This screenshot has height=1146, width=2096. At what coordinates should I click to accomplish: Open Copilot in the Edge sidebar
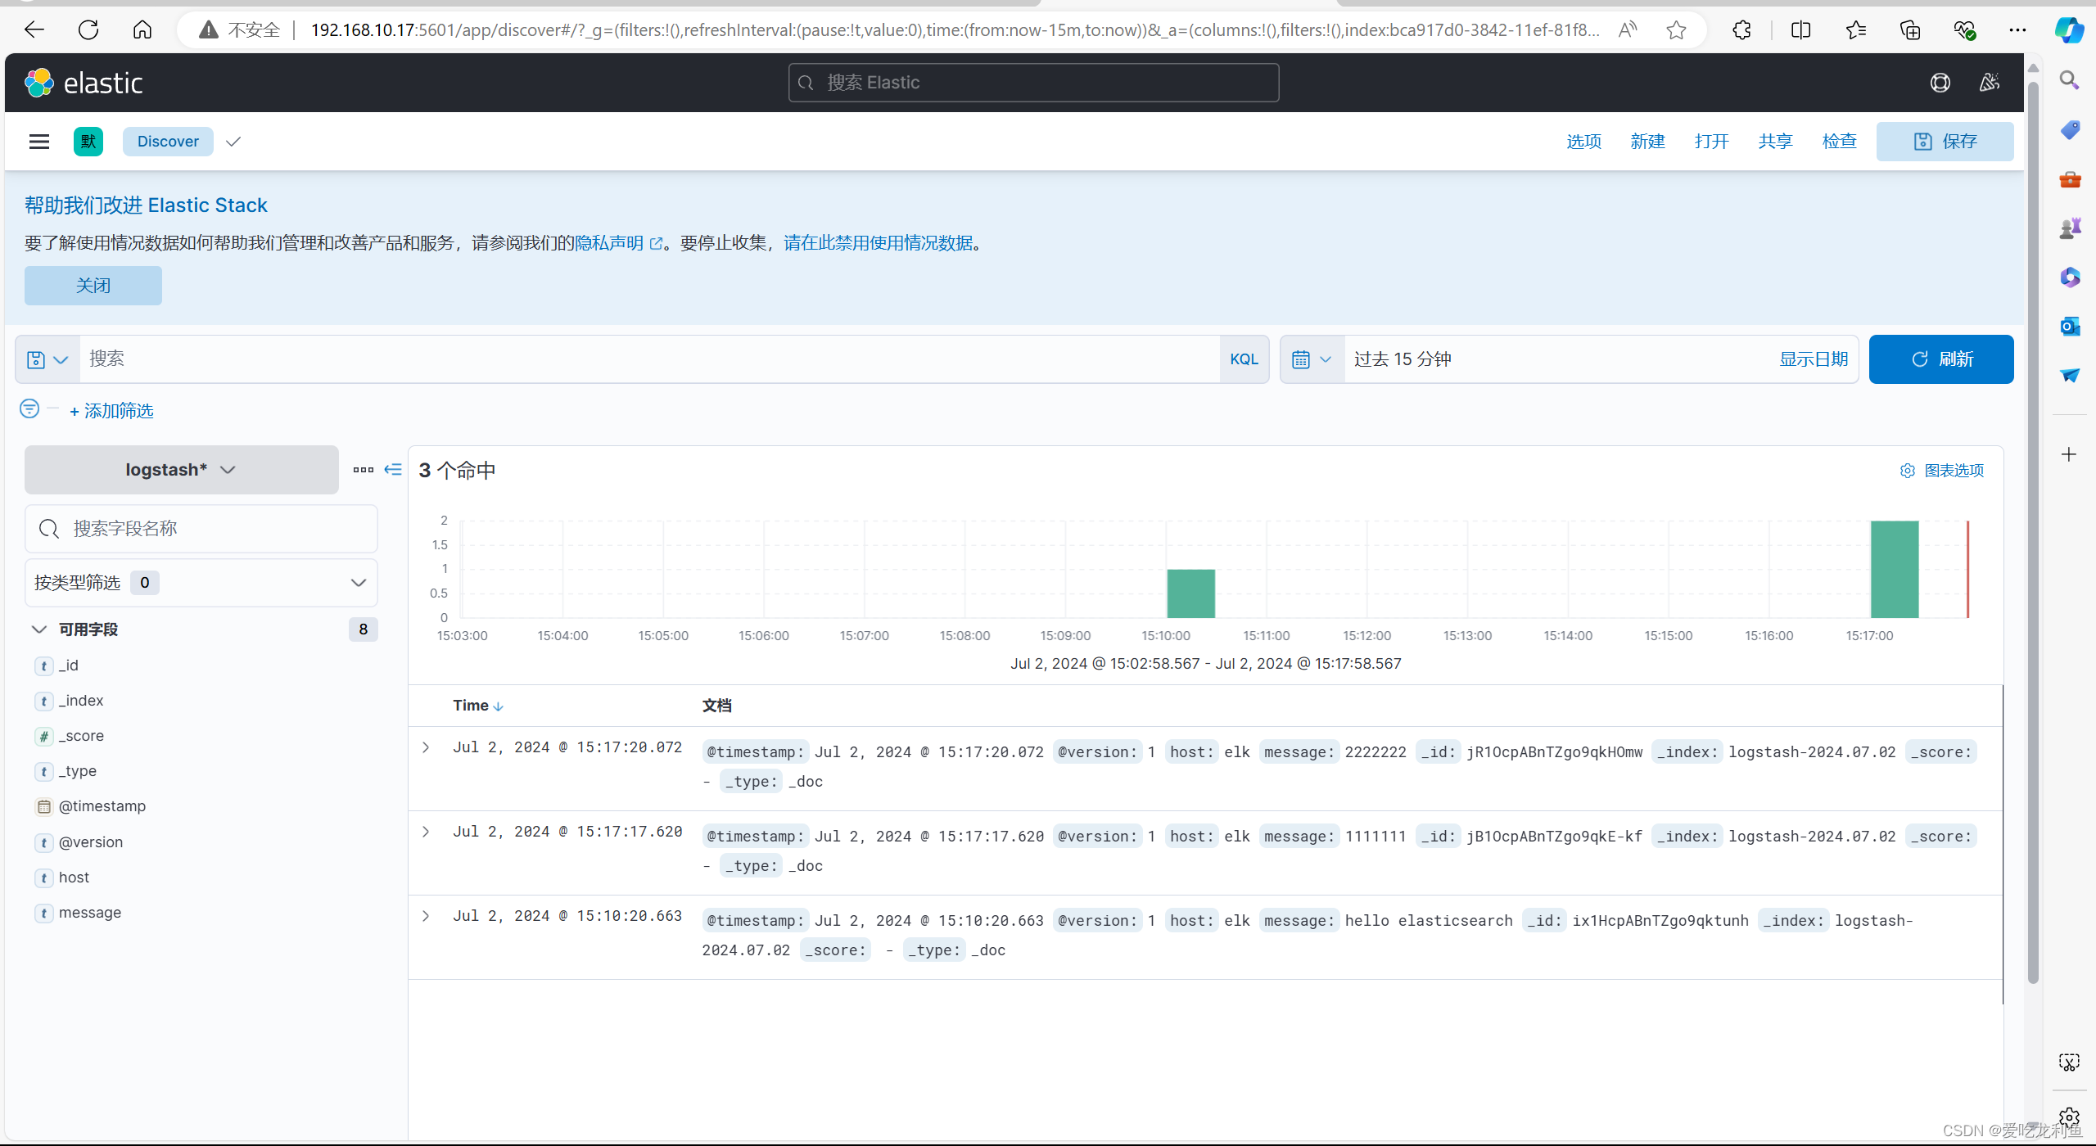2069,30
